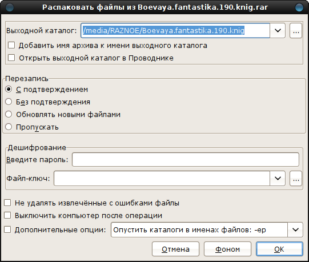Click the 'Отмена' button

(175, 249)
